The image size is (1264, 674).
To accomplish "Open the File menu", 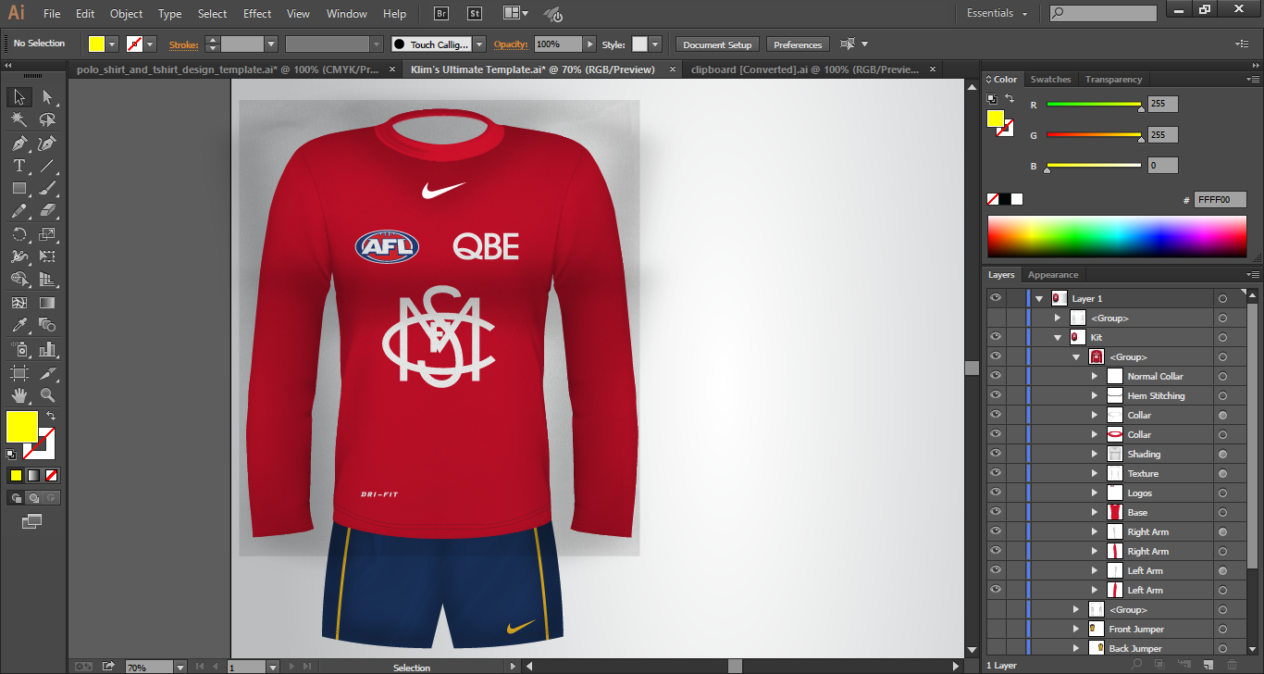I will click(52, 13).
